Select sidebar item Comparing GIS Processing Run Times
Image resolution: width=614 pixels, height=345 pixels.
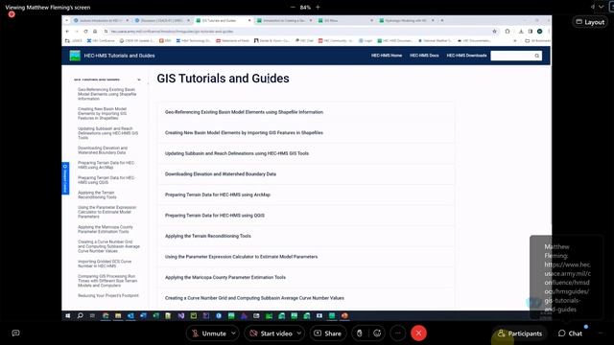[x=107, y=281]
